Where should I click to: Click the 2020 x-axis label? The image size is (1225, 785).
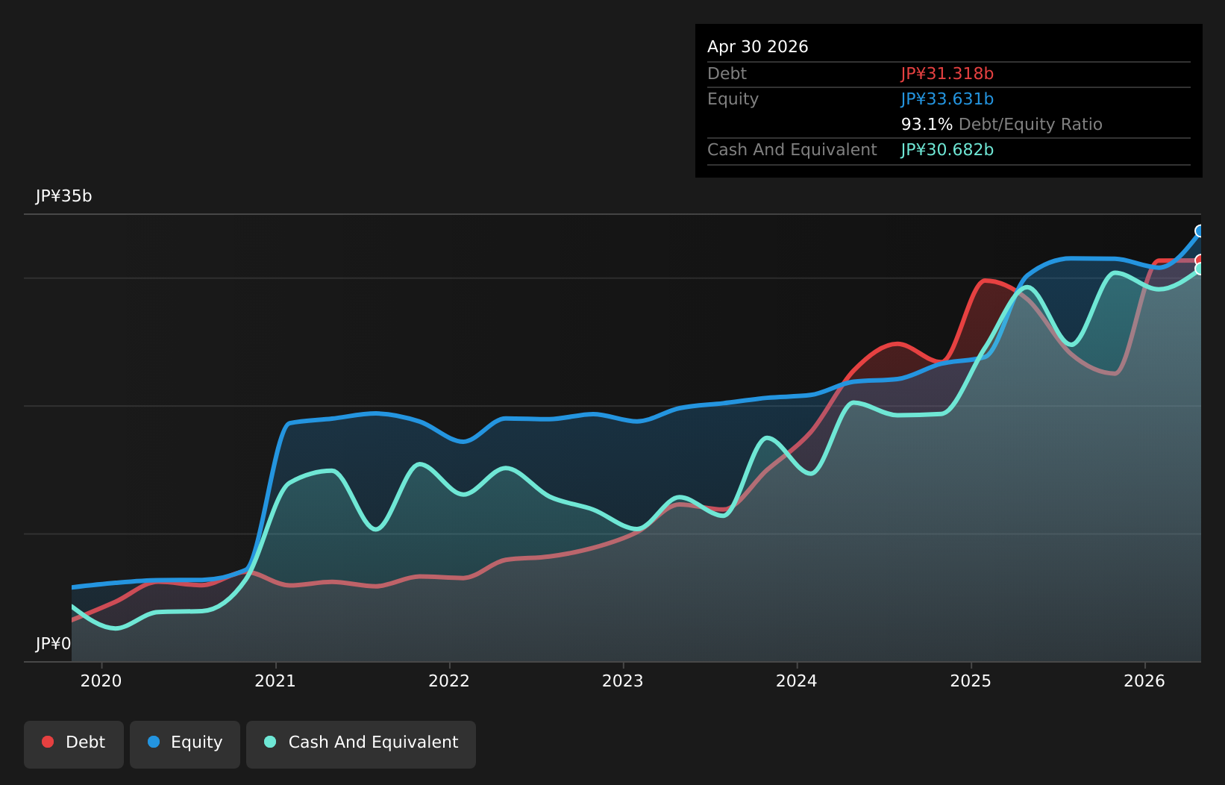click(x=101, y=681)
